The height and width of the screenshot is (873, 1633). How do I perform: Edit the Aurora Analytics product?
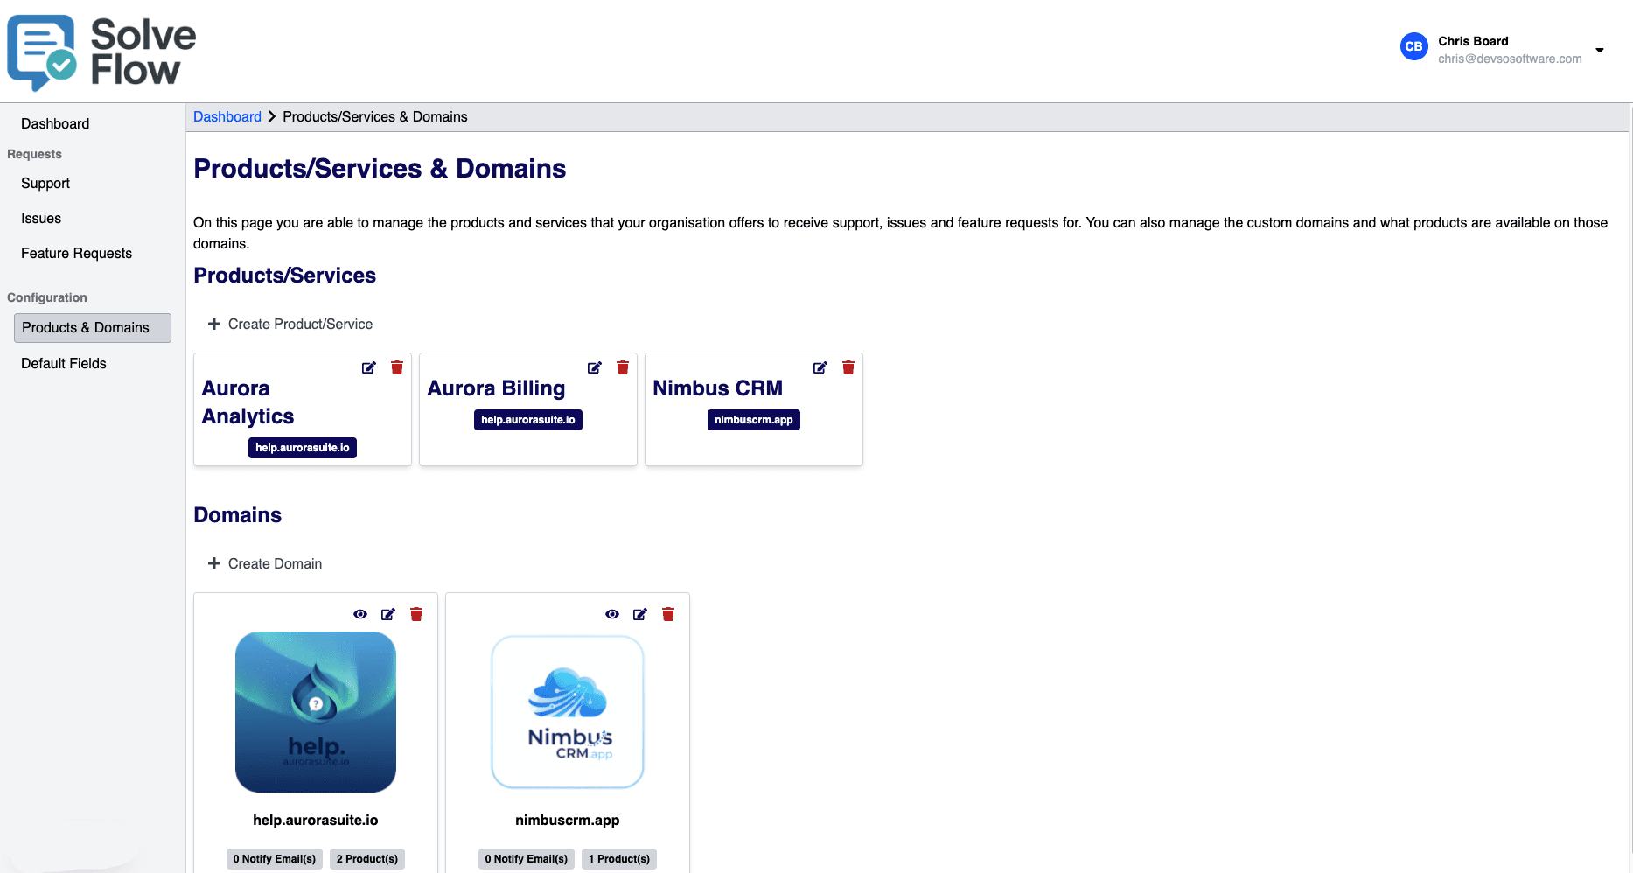[367, 367]
